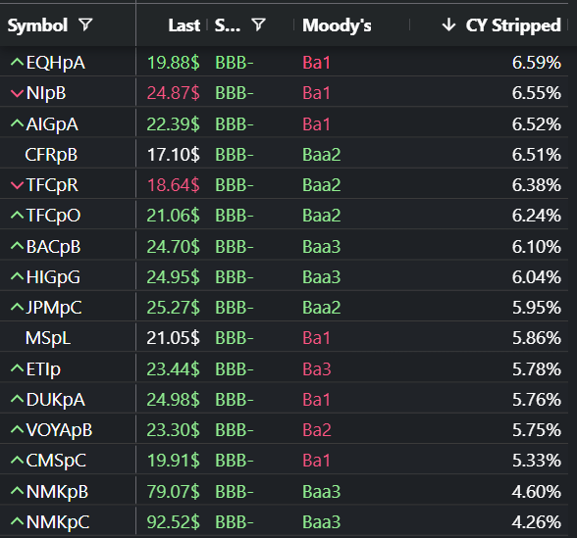This screenshot has height=538, width=577.
Task: Click the 21.05$ price for MSpL
Action: point(174,338)
